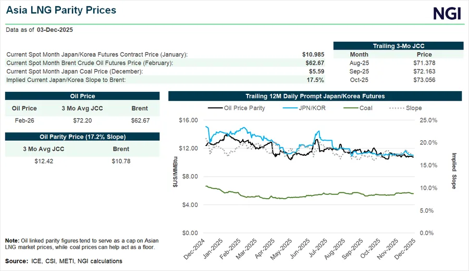Image resolution: width=469 pixels, height=271 pixels.
Task: Select the $10.78 Brent parity value
Action: [x=121, y=161]
